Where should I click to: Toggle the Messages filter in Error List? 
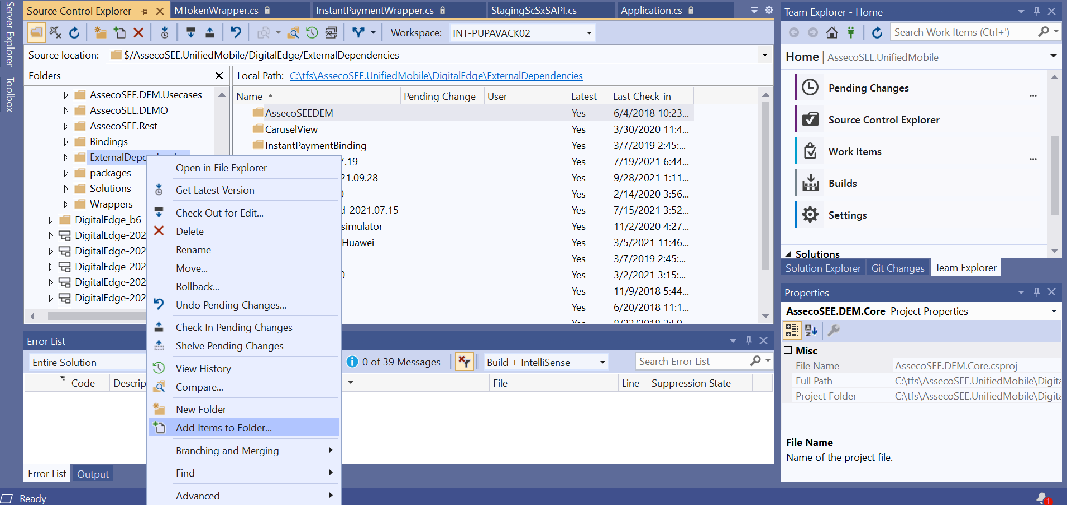click(394, 362)
